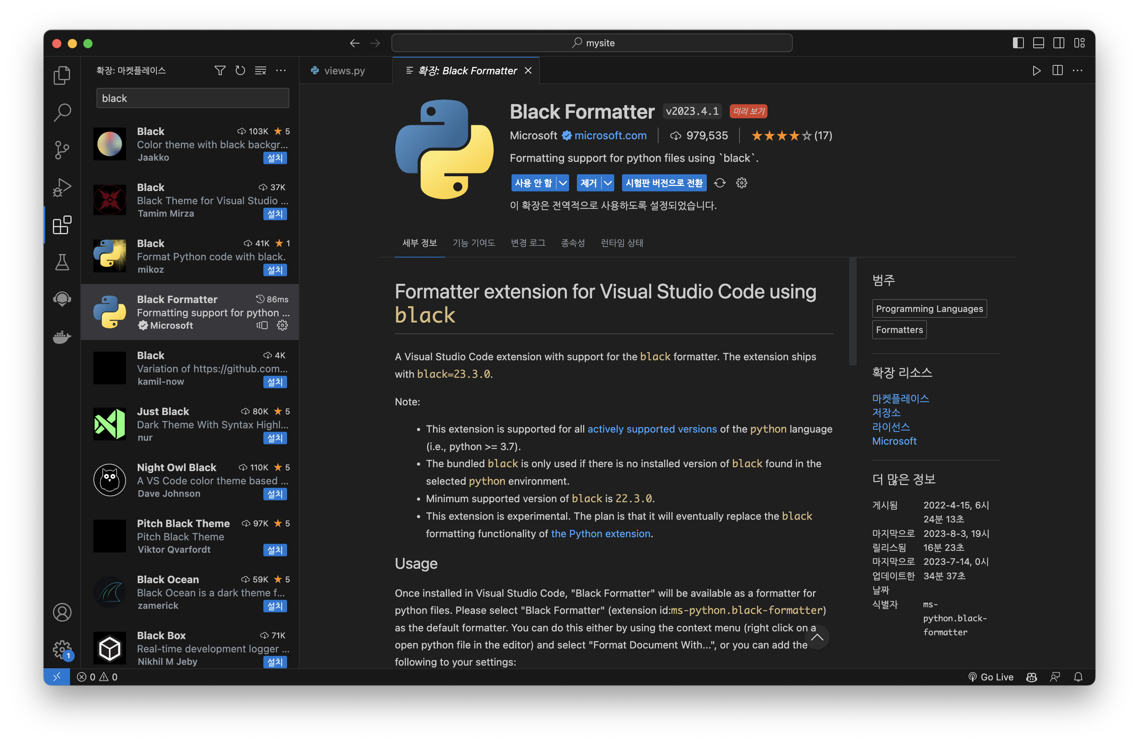The height and width of the screenshot is (743, 1139).
Task: Click the views.py file tab
Action: pyautogui.click(x=345, y=70)
